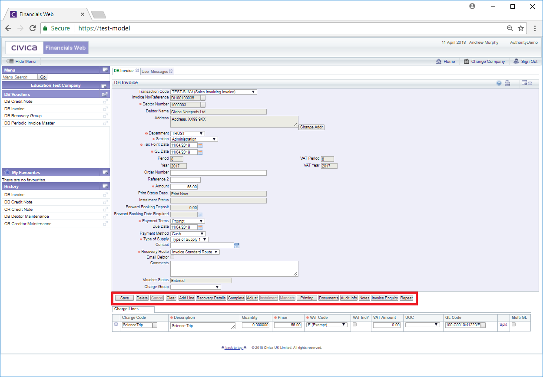Open the Transaction Code dropdown
Screen dimensions: 543x377
(x=214, y=92)
